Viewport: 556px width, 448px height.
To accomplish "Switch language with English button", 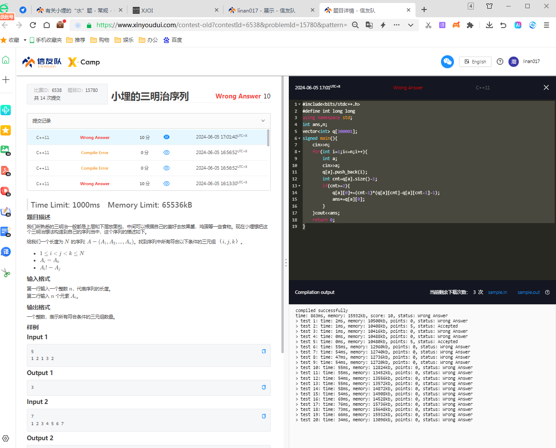I will (x=475, y=62).
